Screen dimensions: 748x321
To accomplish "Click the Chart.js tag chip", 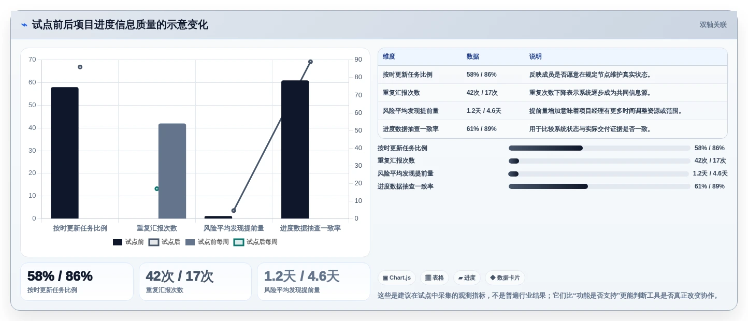I will [x=397, y=278].
